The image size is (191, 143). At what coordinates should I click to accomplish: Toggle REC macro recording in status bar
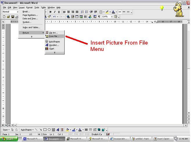[x=71, y=134]
